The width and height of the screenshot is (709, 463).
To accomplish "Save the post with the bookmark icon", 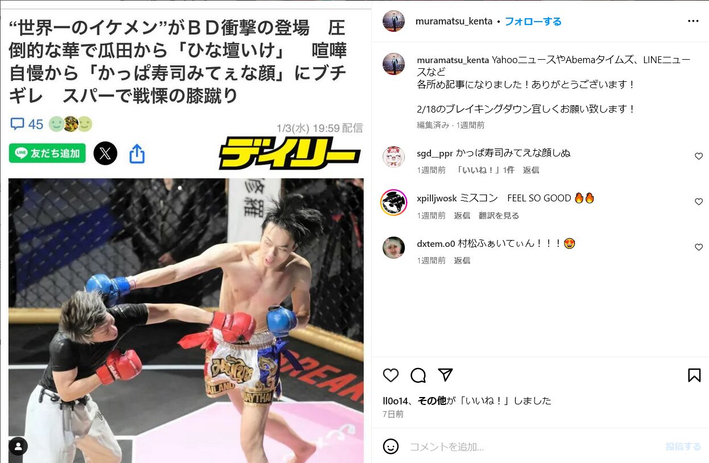I will (694, 375).
